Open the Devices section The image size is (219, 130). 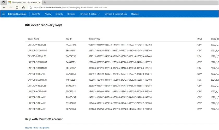tap(135, 14)
